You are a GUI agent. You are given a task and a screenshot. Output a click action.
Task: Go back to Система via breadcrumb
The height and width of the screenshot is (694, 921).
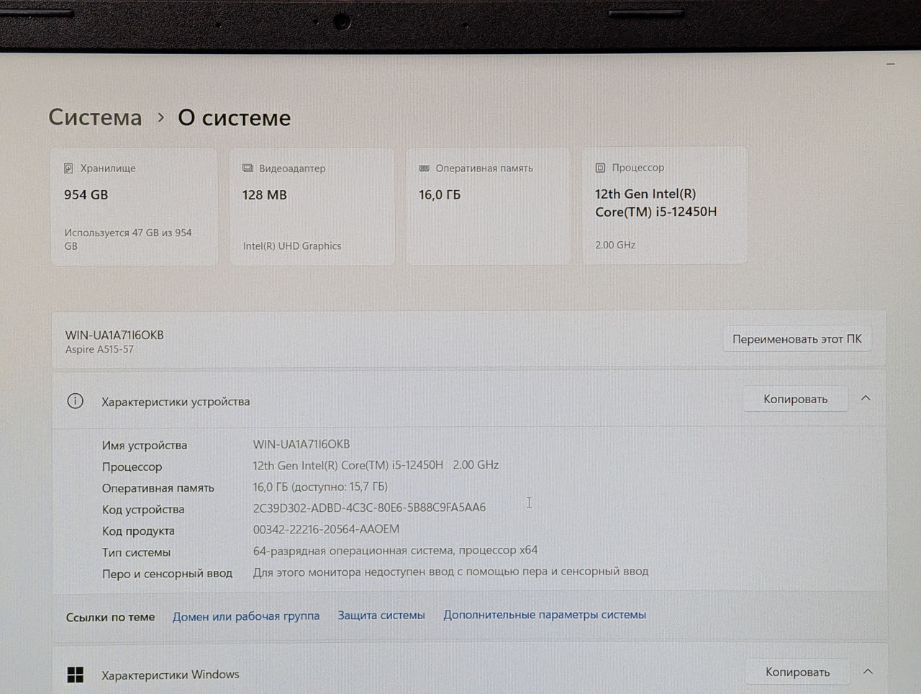[x=95, y=117]
